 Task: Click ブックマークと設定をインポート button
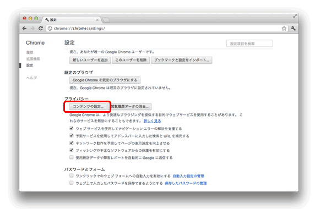coord(182,60)
